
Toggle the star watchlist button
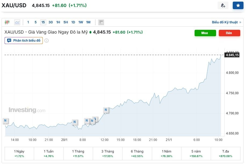click(238, 5)
